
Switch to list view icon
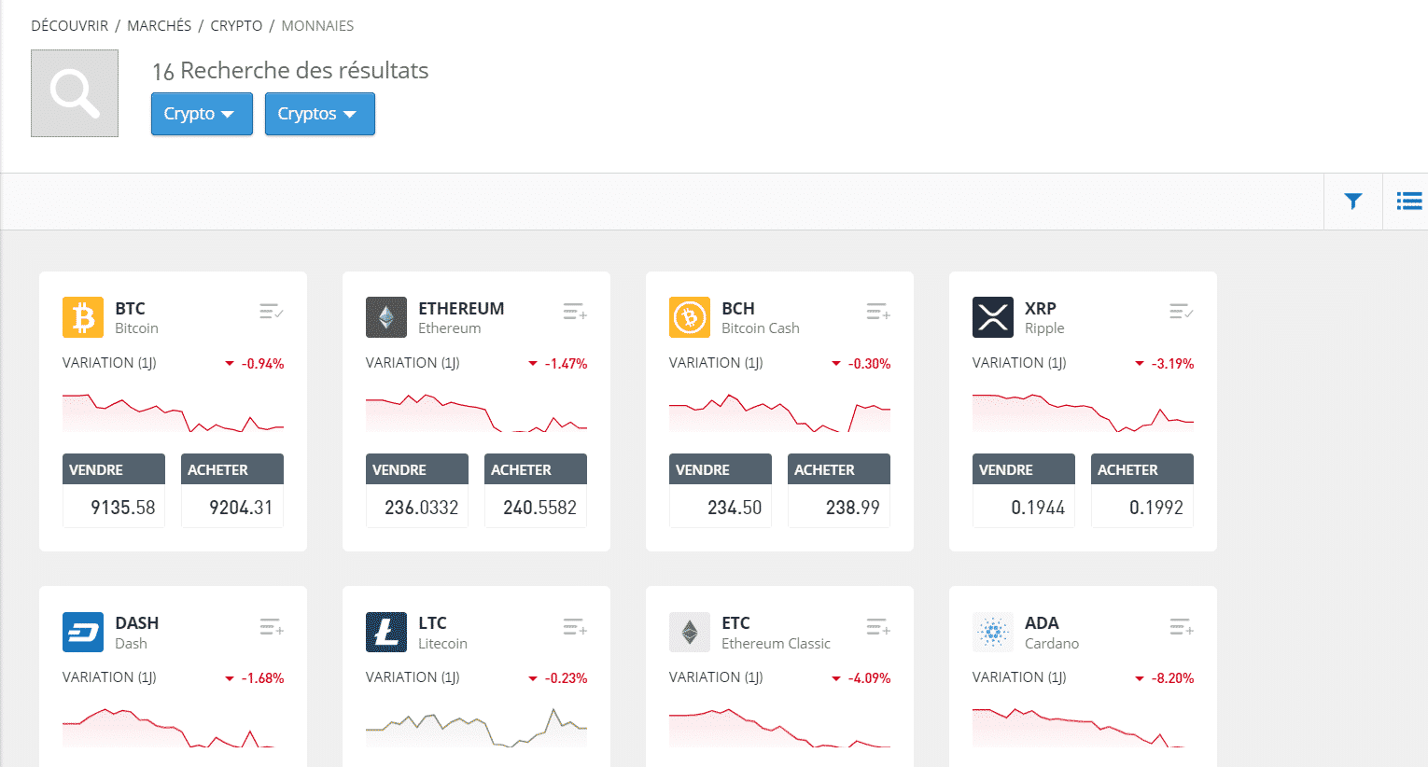pos(1409,201)
